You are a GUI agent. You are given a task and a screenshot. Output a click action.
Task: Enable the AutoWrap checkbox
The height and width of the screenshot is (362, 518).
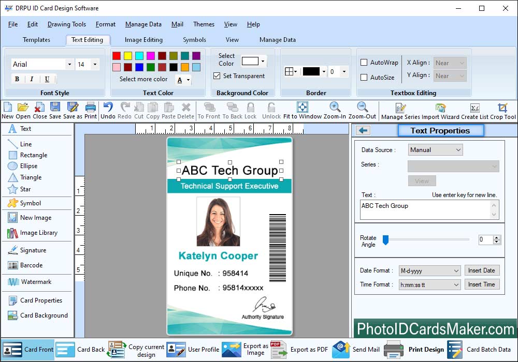[x=364, y=62]
